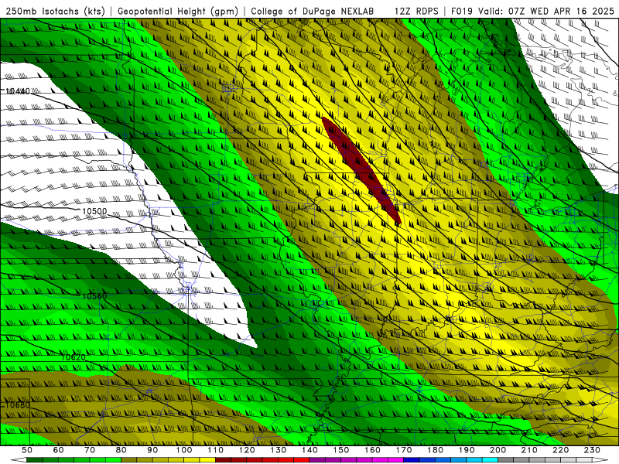619x464 pixels.
Task: Click the 'Valid: 07Z WED APR 16 2025' text
Action: [546, 12]
